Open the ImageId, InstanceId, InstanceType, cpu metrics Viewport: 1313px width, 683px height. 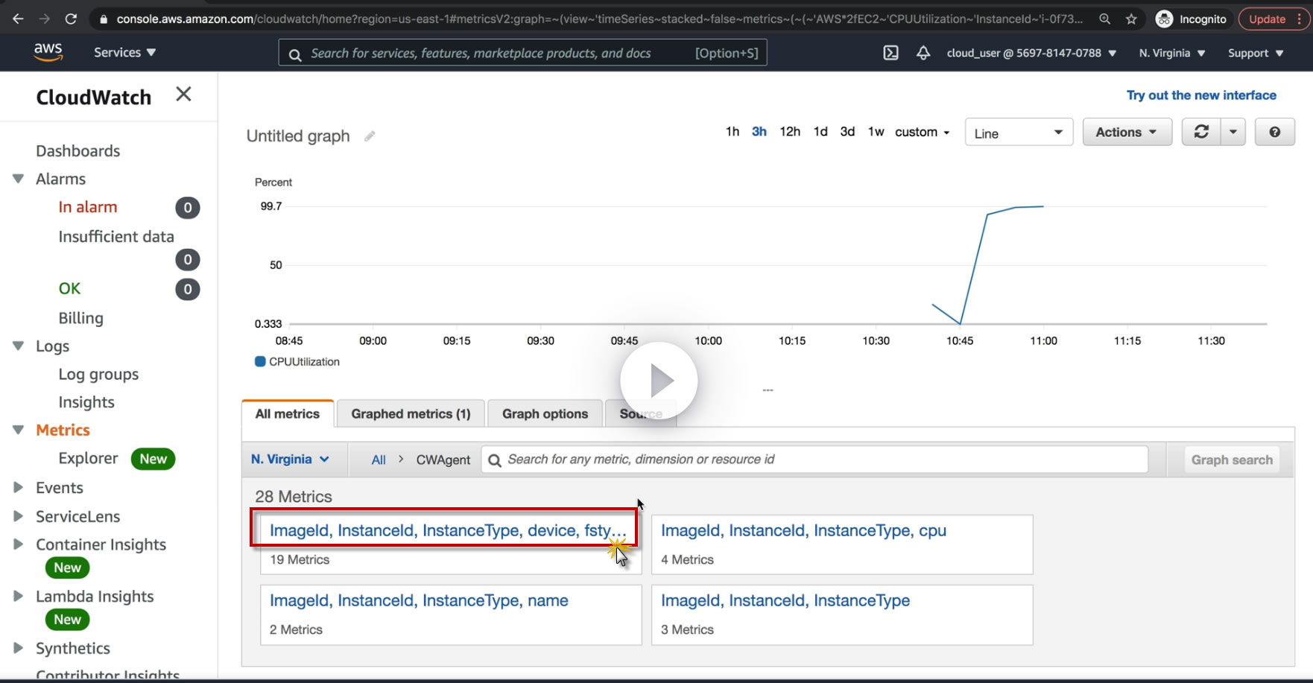click(x=803, y=530)
